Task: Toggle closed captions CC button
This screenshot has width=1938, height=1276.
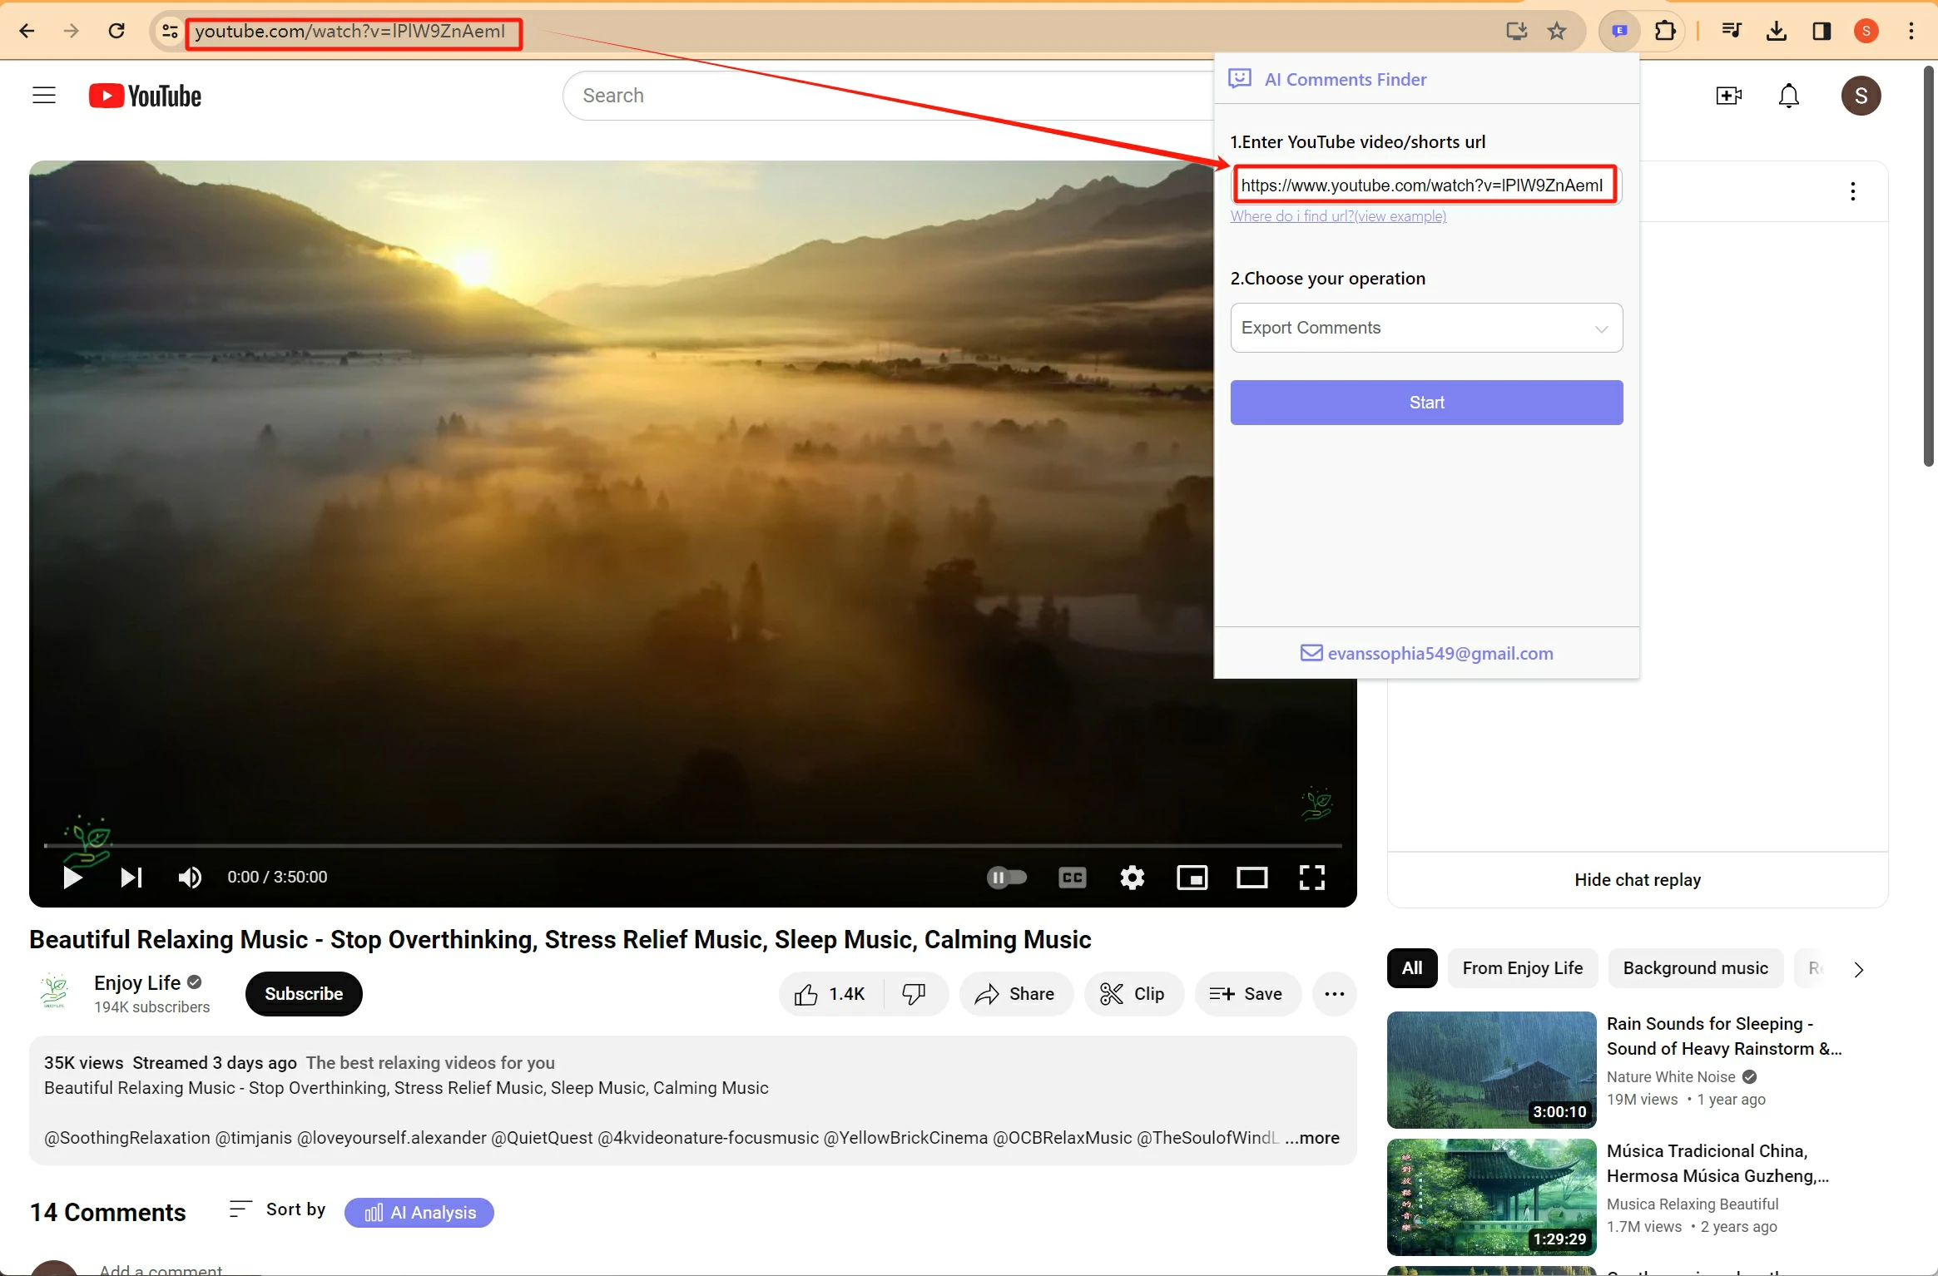Action: [1073, 878]
